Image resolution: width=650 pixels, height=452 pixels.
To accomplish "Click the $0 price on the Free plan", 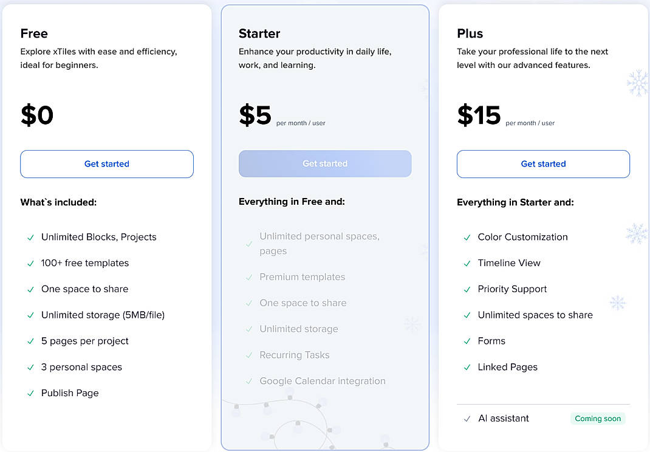I will (37, 115).
